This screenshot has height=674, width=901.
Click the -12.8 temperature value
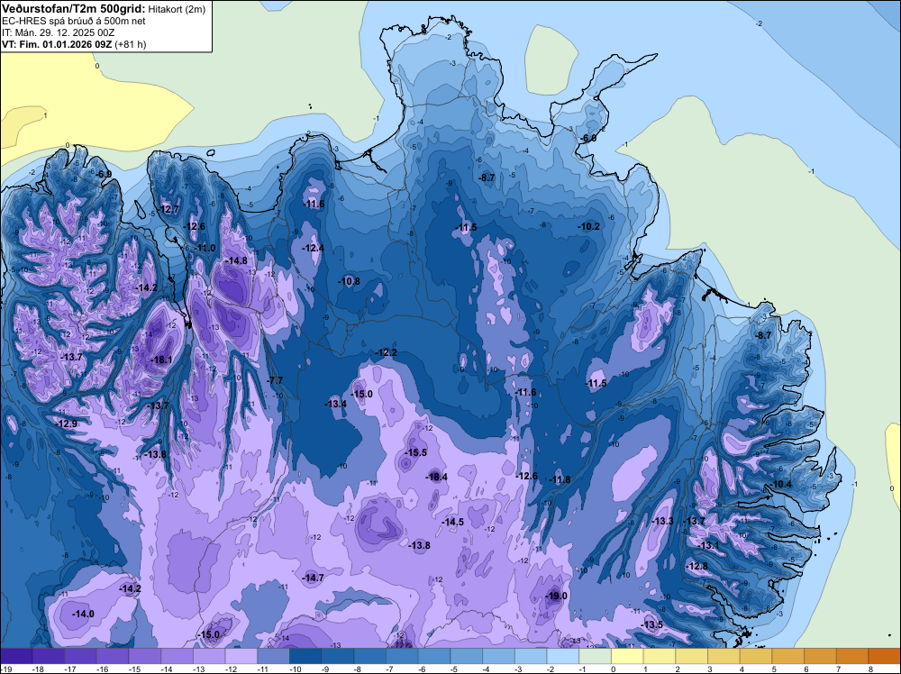click(x=697, y=566)
